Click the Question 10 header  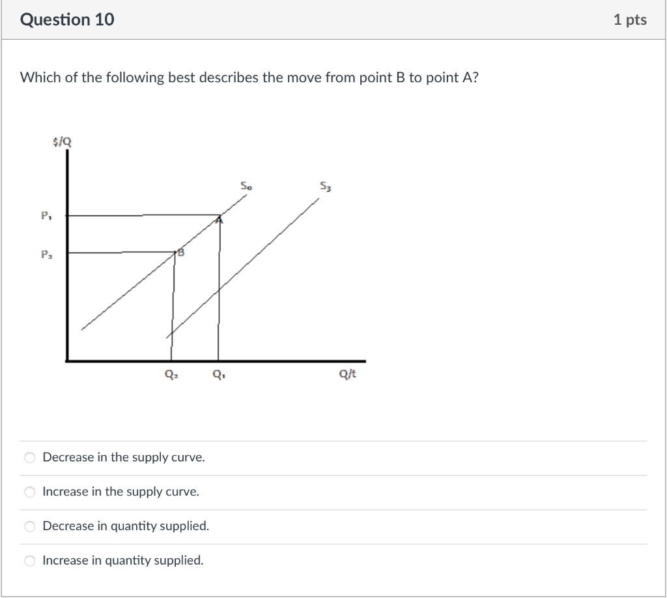click(67, 20)
